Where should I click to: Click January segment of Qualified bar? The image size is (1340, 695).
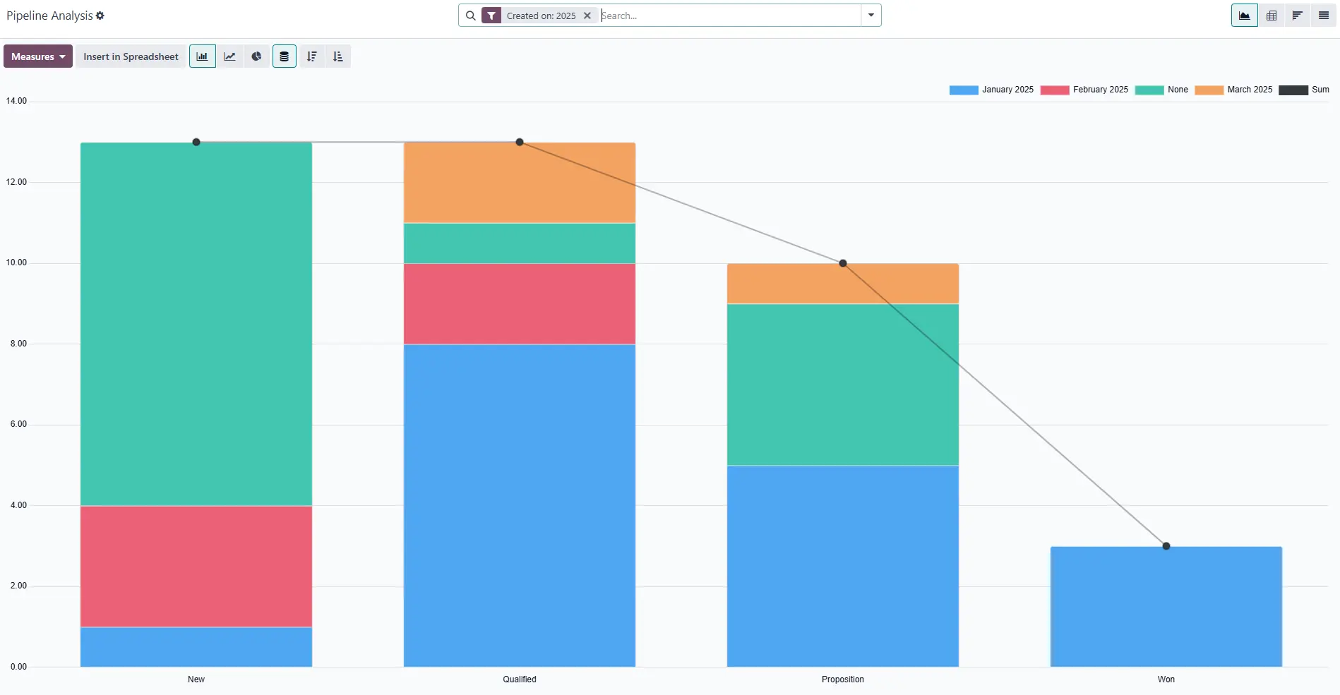(x=520, y=505)
